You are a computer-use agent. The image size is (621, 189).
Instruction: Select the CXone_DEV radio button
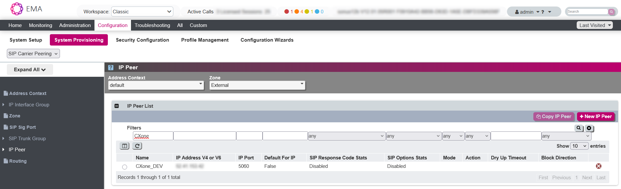[x=124, y=167]
